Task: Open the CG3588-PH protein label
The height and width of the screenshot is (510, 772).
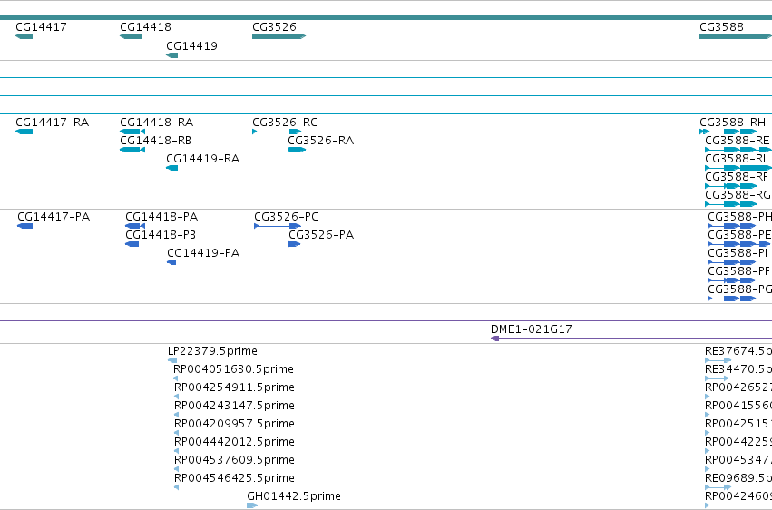Action: (739, 217)
